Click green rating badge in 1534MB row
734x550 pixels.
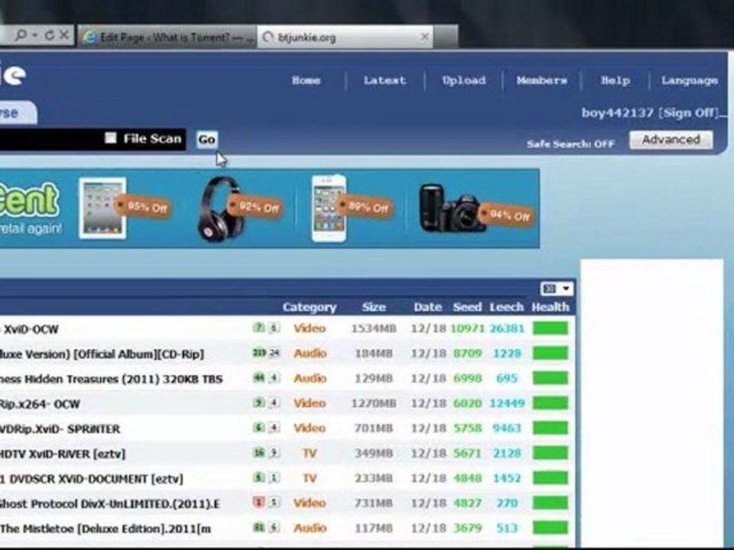tap(259, 328)
